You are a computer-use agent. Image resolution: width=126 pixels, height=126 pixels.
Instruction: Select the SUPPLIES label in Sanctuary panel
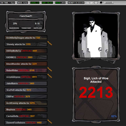tap(38, 28)
